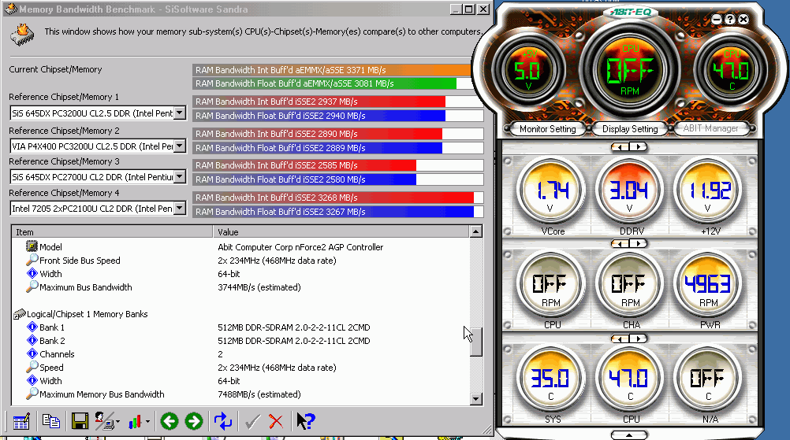This screenshot has width=790, height=440.
Task: Activate the context help arrow-question icon
Action: coord(306,421)
